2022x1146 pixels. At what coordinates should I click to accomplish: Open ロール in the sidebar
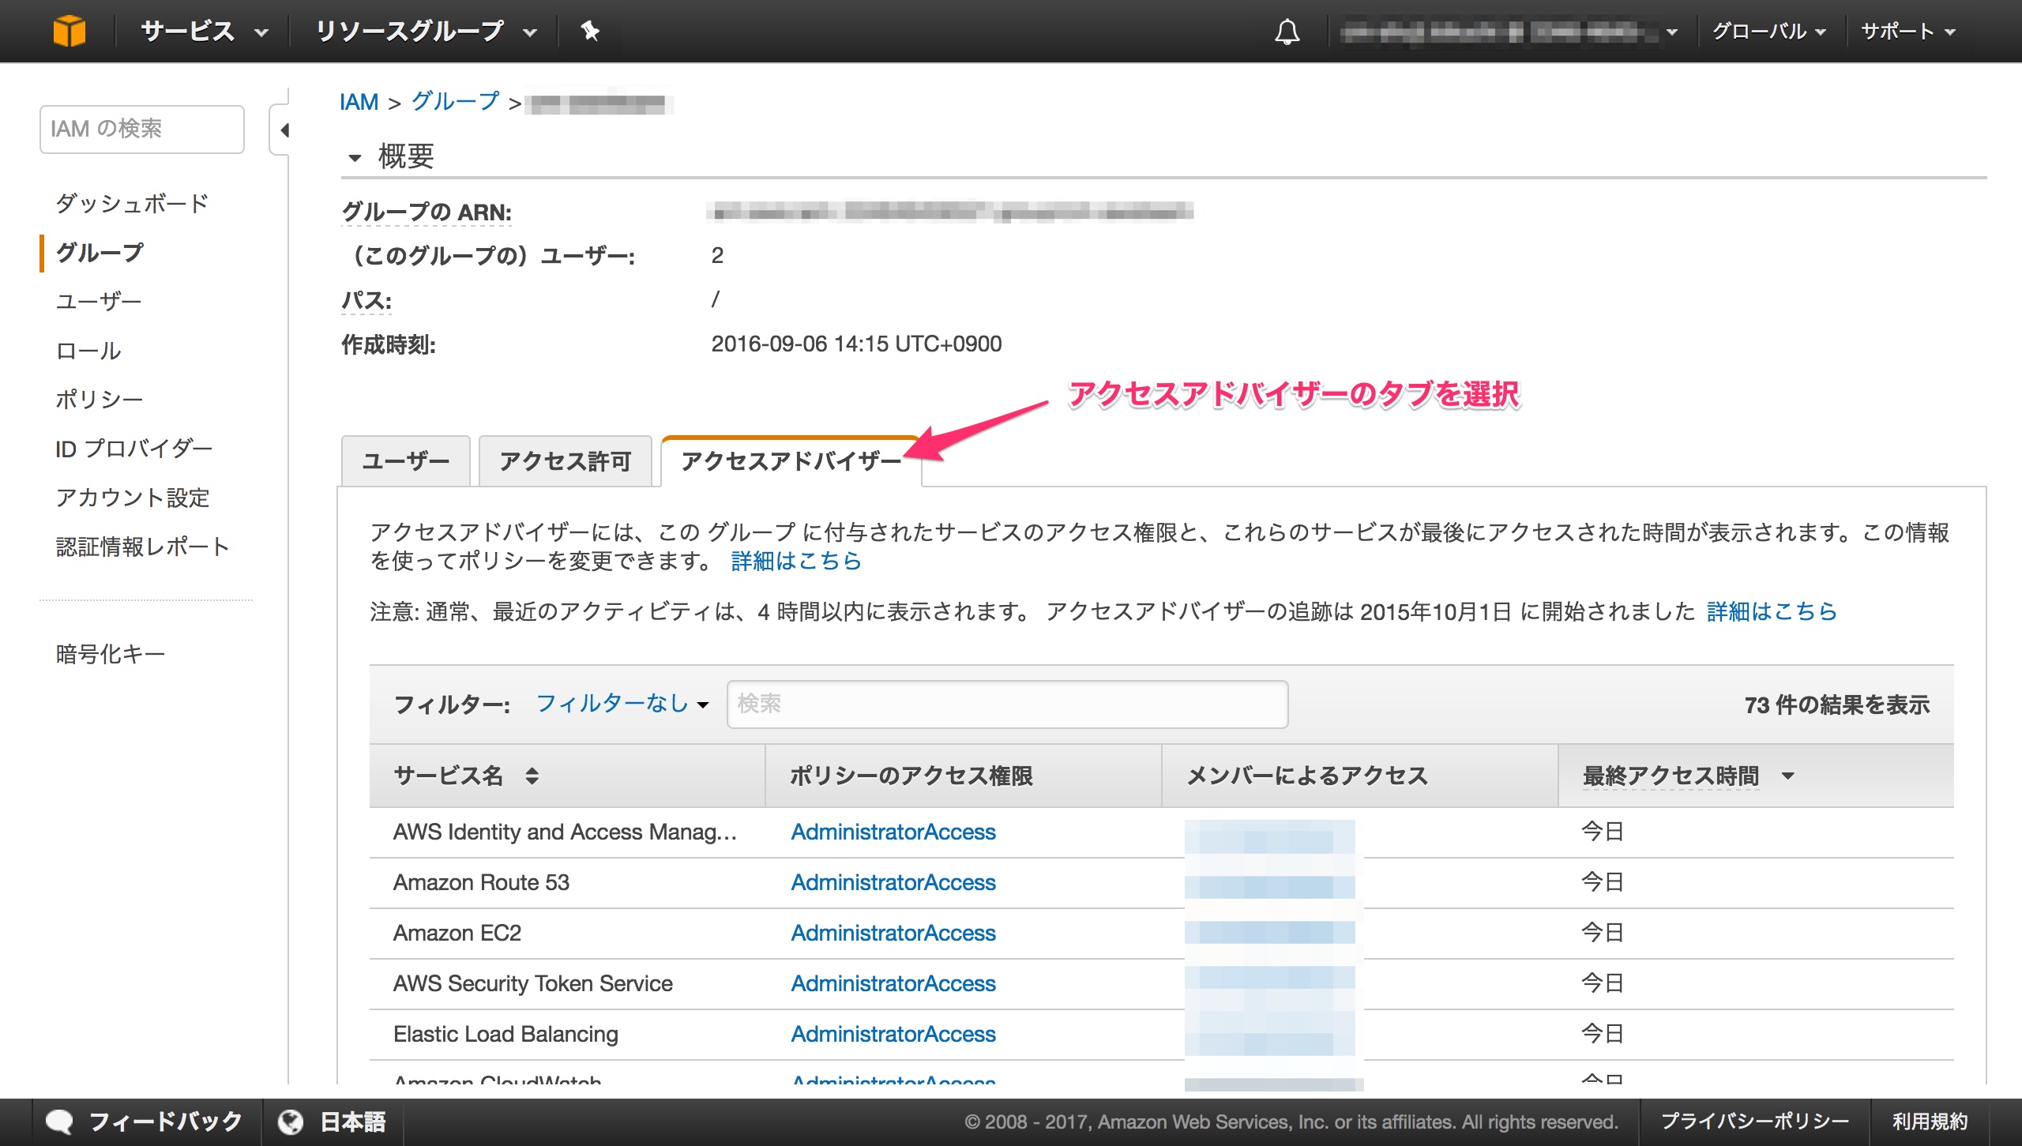(x=88, y=351)
